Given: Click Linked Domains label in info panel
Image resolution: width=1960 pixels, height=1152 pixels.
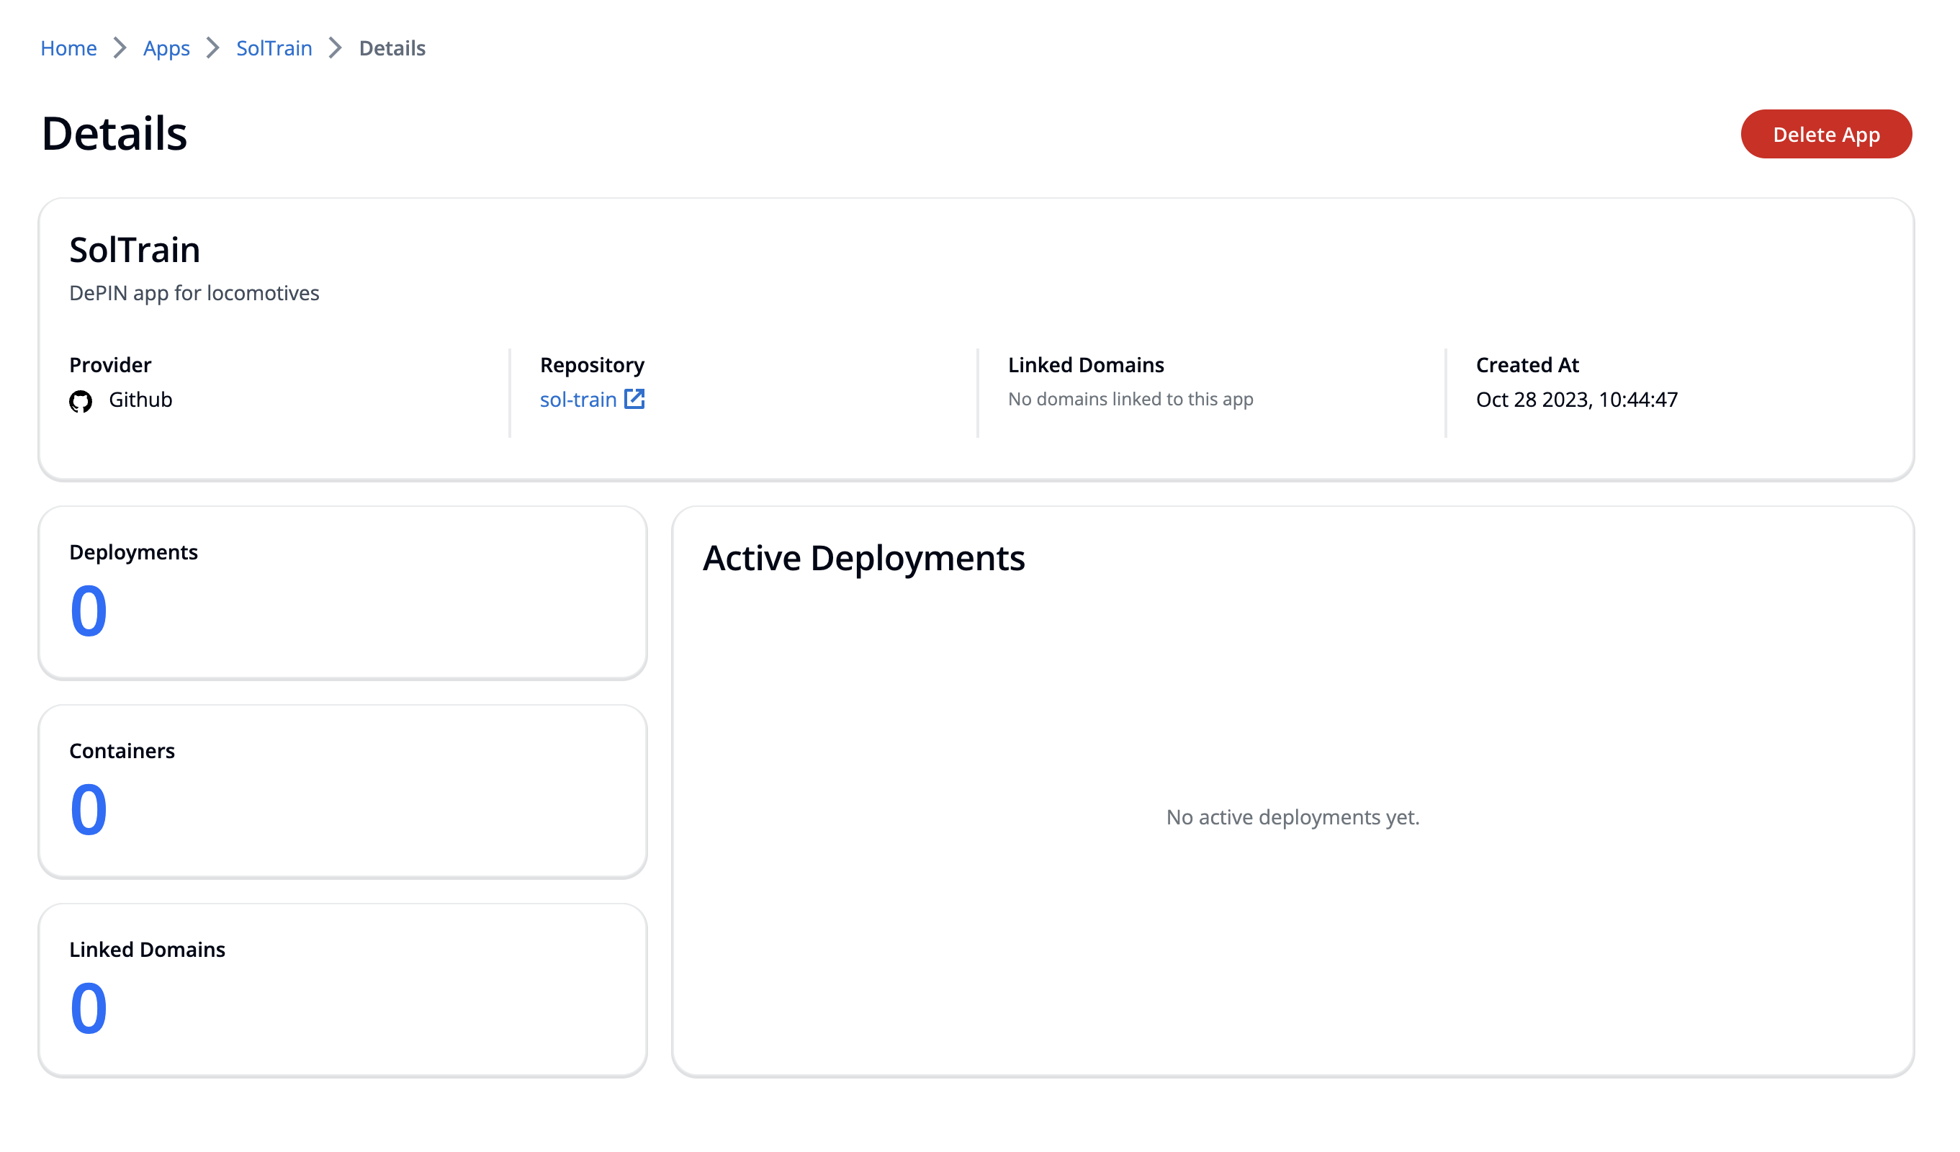Looking at the screenshot, I should (1086, 365).
